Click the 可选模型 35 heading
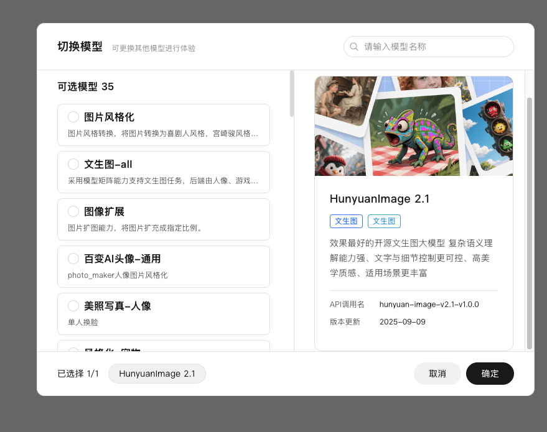The image size is (547, 432). coord(86,86)
